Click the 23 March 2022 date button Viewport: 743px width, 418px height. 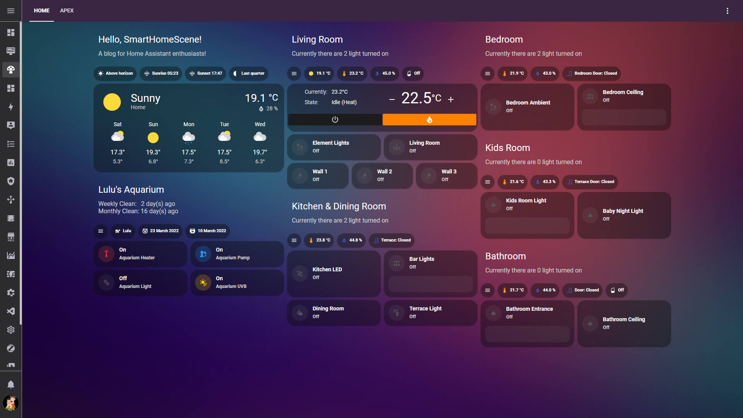161,231
